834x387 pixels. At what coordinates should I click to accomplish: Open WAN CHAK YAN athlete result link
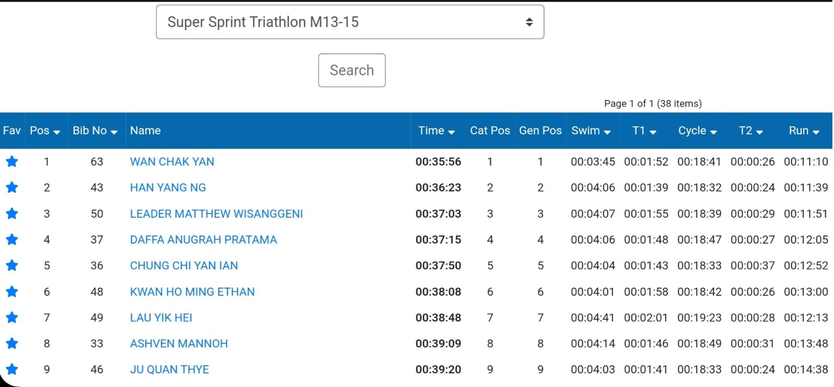172,161
